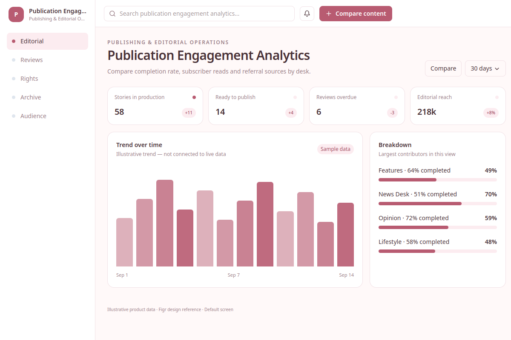The image size is (511, 340).
Task: Open the Stories in production card
Action: pyautogui.click(x=155, y=106)
